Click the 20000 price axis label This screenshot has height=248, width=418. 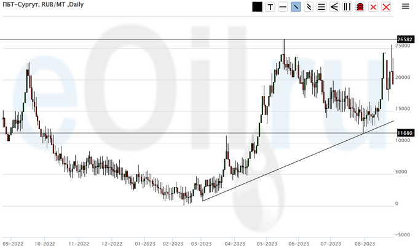point(403,78)
